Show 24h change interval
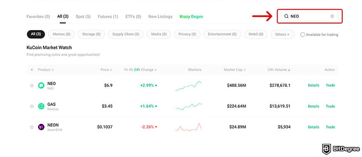 point(137,69)
